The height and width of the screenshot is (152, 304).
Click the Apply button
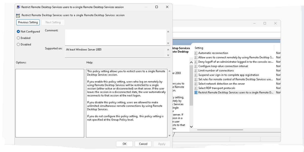coord(162,144)
